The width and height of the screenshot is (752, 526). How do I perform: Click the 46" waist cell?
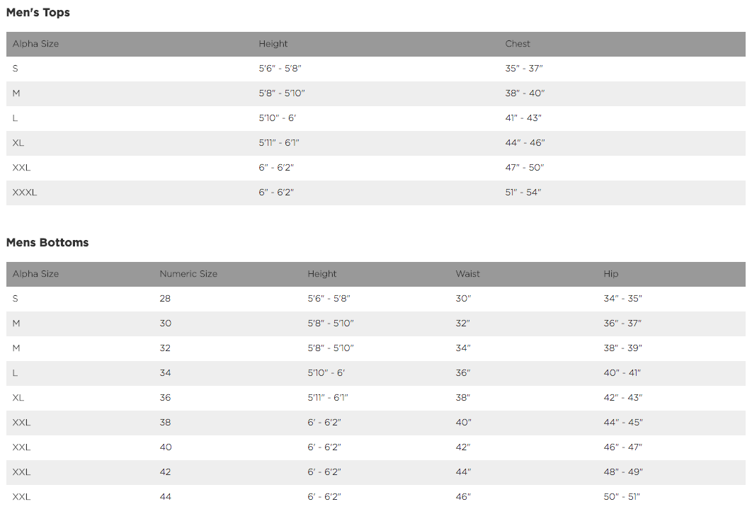[x=463, y=497]
